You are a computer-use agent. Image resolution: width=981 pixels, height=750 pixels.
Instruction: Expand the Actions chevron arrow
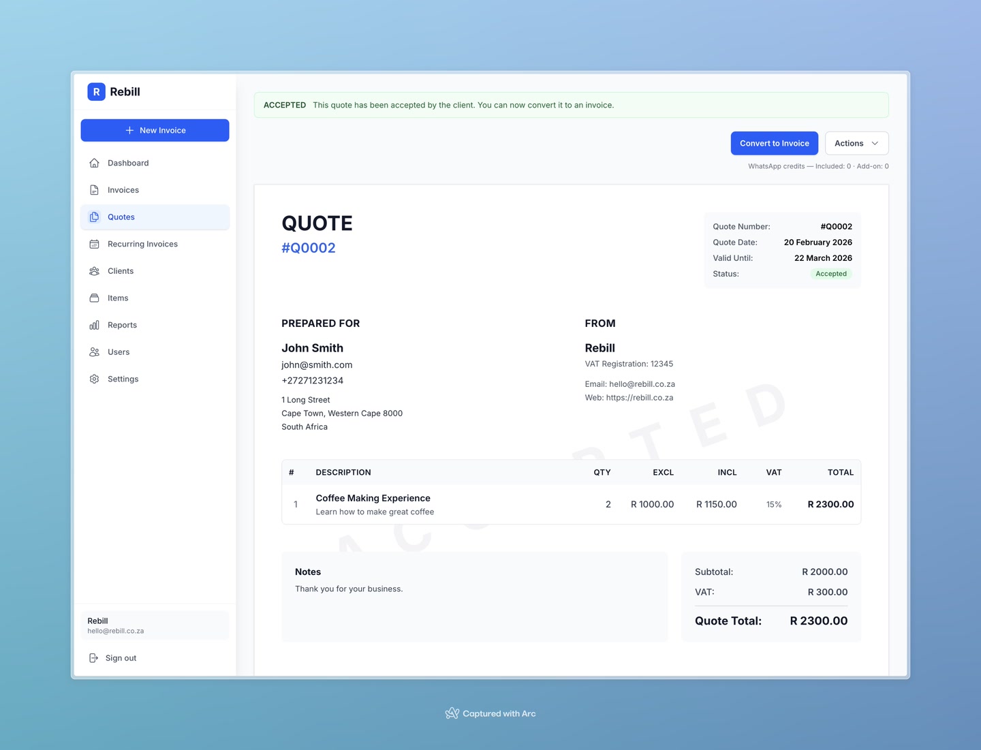coord(875,143)
